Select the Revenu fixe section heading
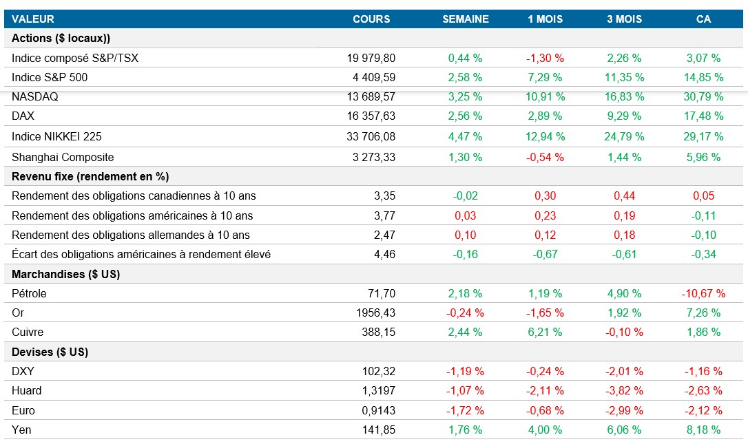This screenshot has width=748, height=444. tap(90, 176)
